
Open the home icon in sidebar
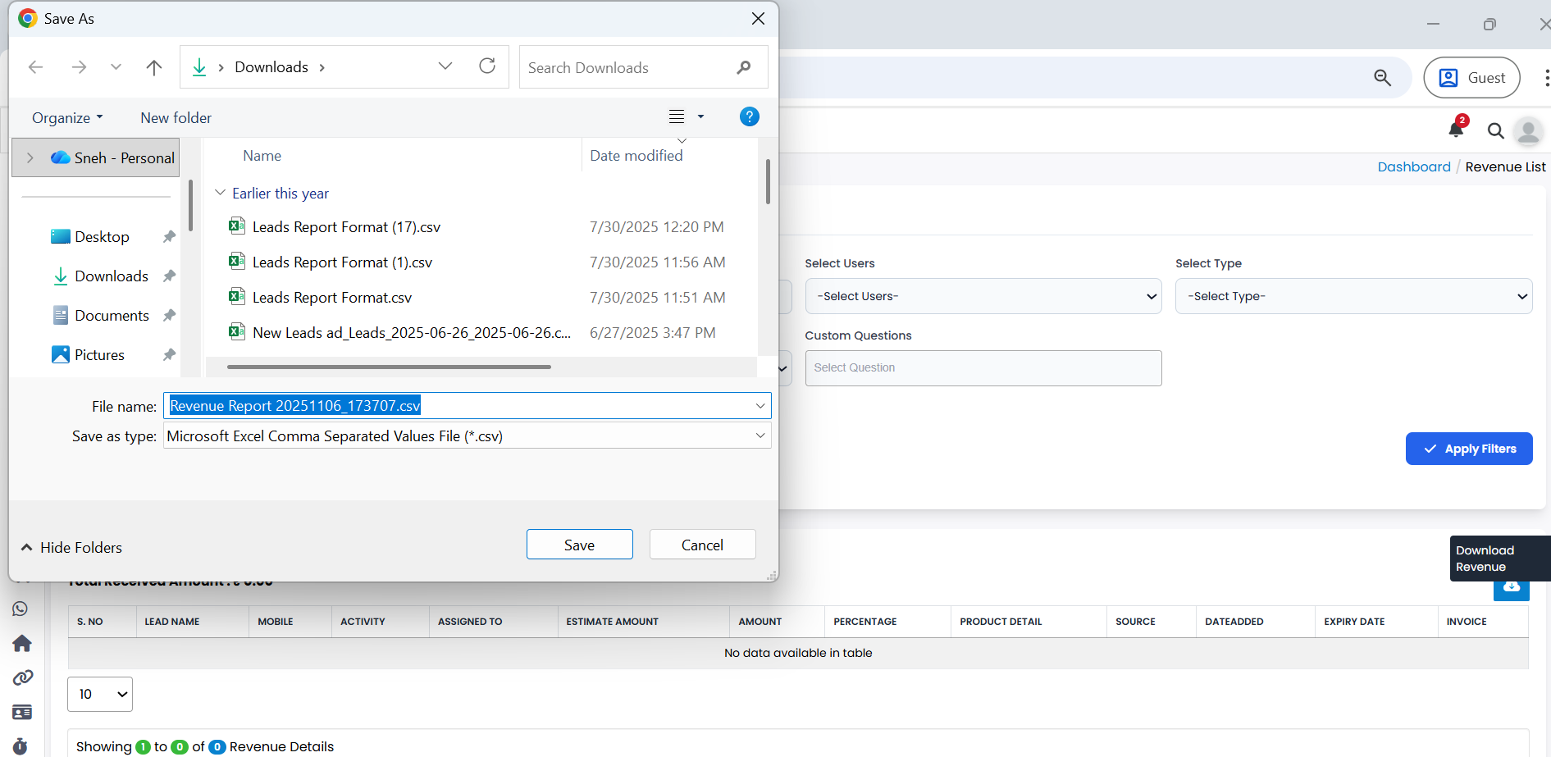(x=22, y=643)
